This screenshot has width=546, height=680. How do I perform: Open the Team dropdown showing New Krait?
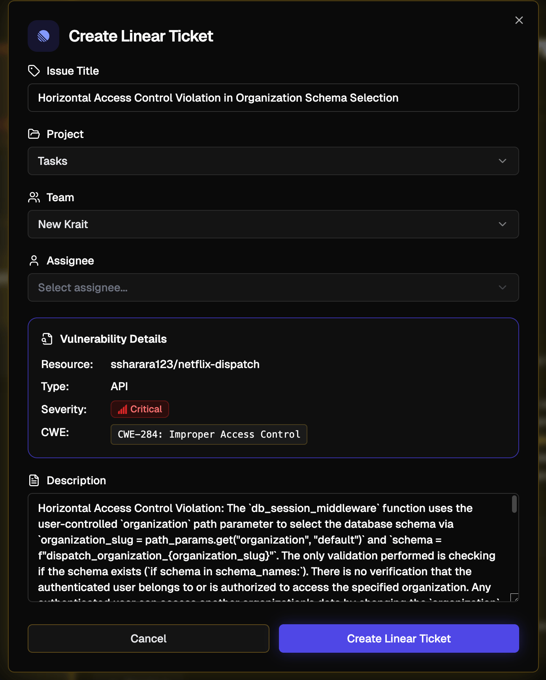tap(273, 224)
